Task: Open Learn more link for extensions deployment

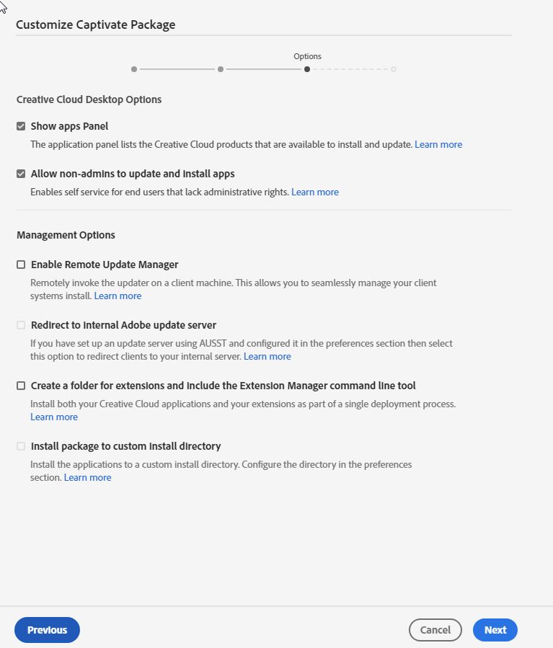Action: pyautogui.click(x=54, y=417)
